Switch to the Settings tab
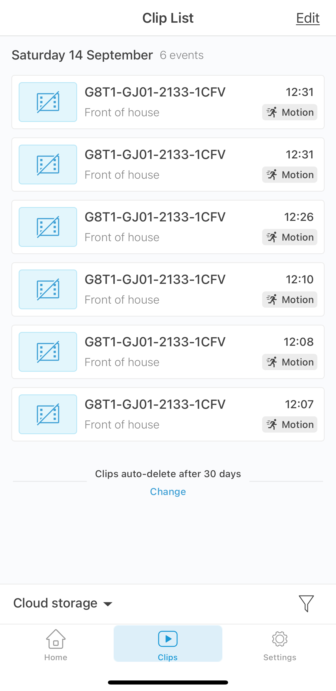The height and width of the screenshot is (691, 336). tap(280, 644)
